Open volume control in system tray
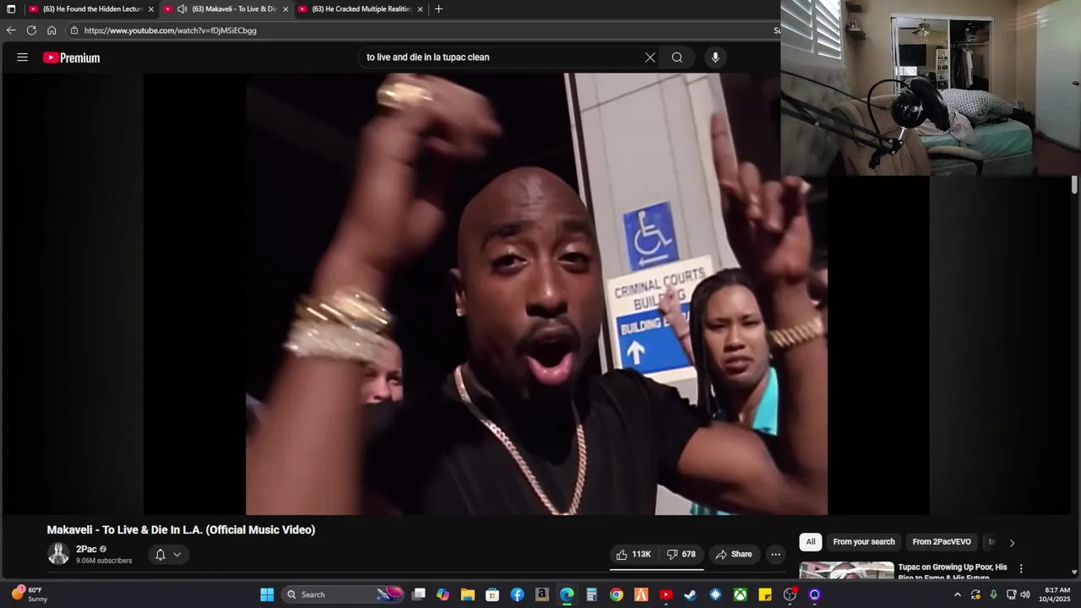 pos(1025,594)
